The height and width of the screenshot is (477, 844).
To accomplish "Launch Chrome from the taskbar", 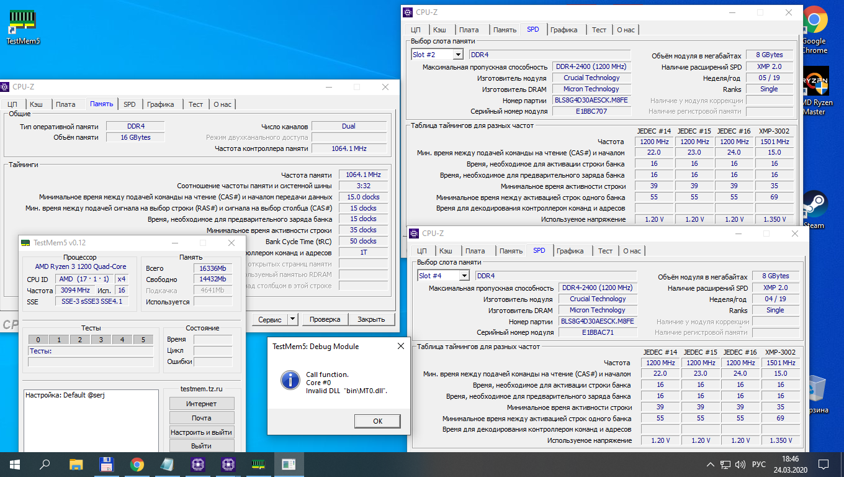I will point(137,464).
